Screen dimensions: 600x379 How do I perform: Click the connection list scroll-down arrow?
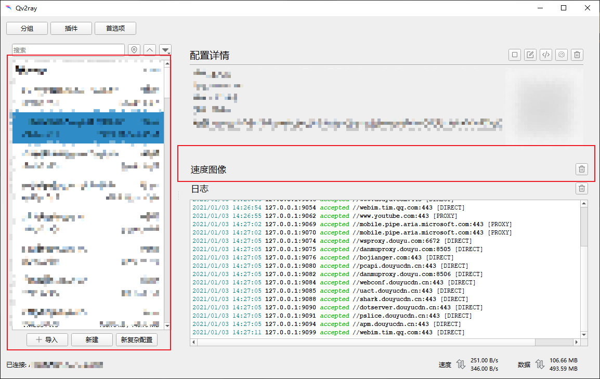(167, 326)
